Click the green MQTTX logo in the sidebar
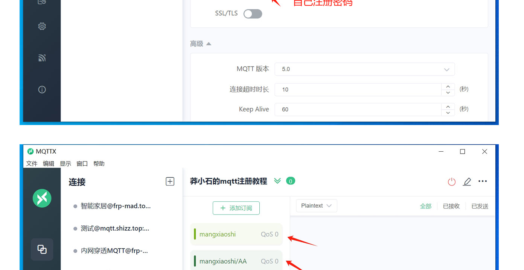The image size is (524, 270). 42,198
